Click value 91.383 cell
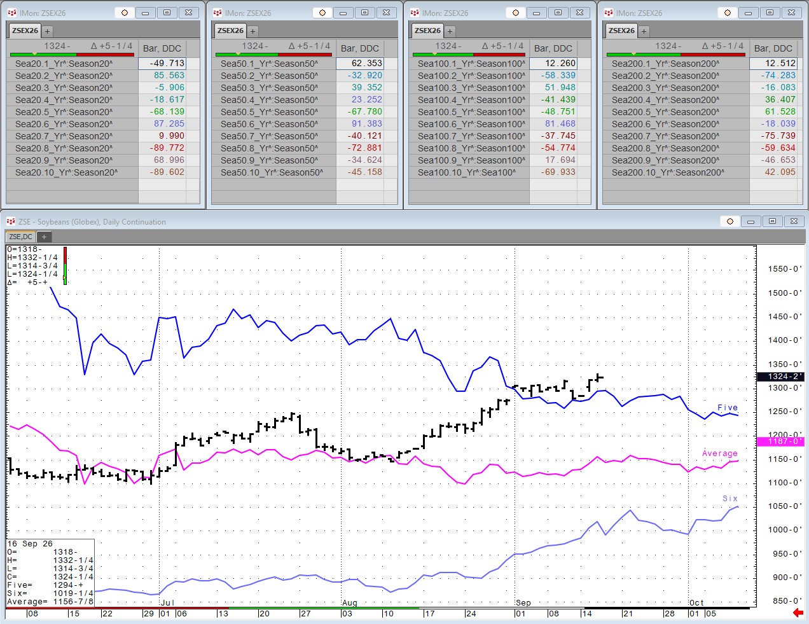 pyautogui.click(x=360, y=124)
